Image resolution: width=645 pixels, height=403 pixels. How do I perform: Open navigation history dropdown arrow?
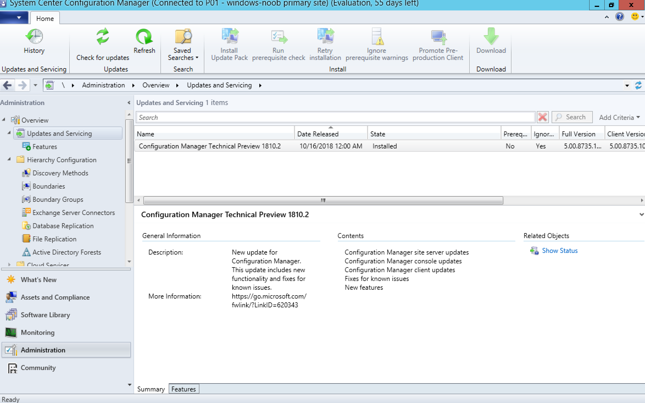coord(35,85)
